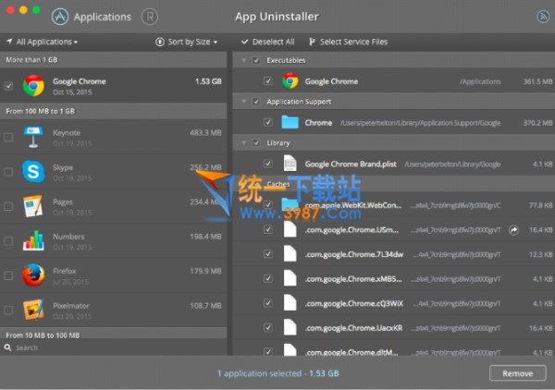Click the 'From 100 MB to 1 GB' header
This screenshot has width=555, height=390.
pos(113,111)
